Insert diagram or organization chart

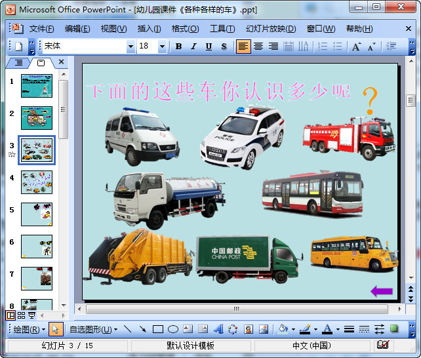click(233, 329)
